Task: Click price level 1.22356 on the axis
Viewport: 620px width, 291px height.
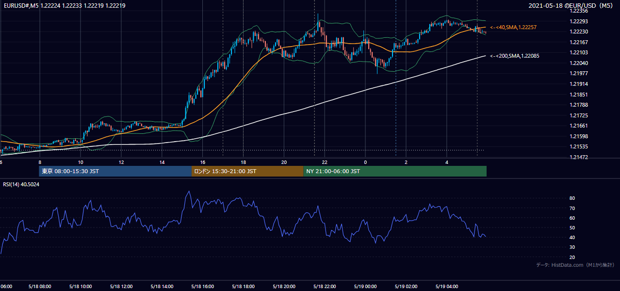Action: [x=579, y=11]
